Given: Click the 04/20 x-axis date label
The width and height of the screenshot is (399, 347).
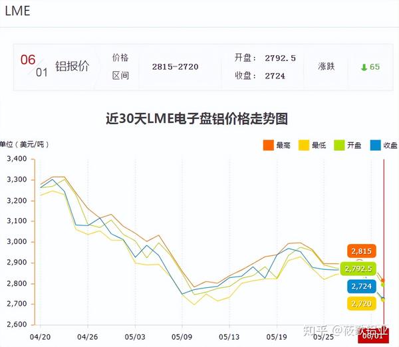Looking at the screenshot, I should pyautogui.click(x=40, y=337).
